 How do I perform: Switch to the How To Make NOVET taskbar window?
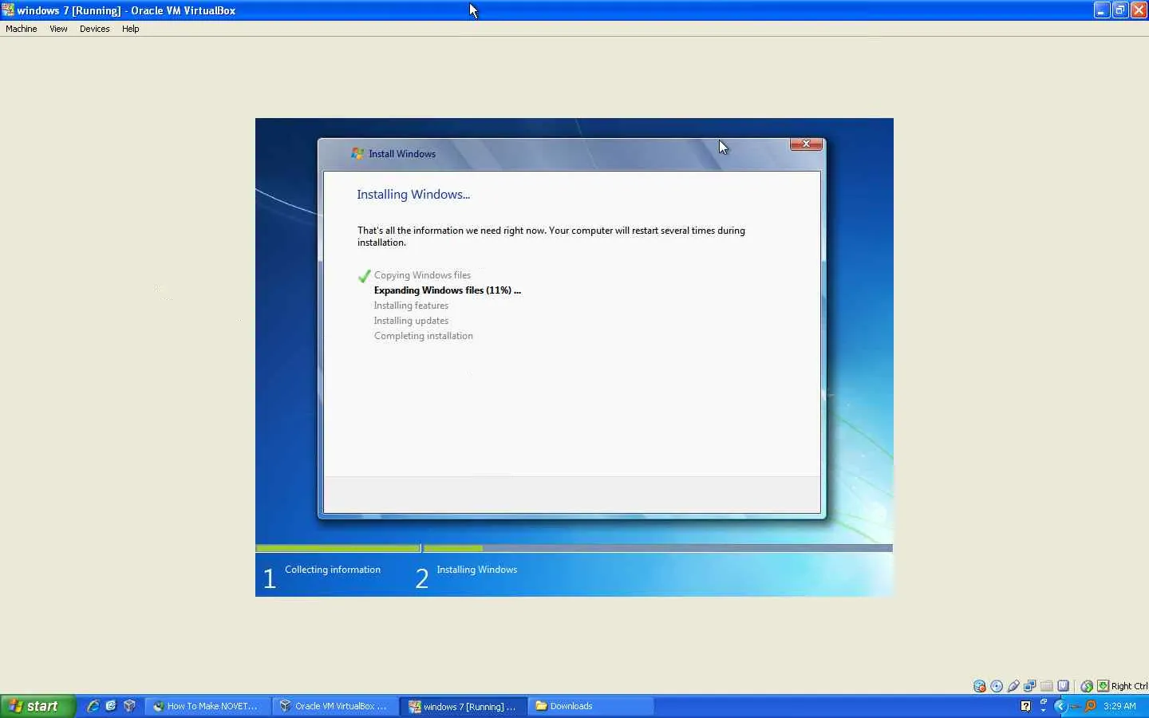pos(207,706)
